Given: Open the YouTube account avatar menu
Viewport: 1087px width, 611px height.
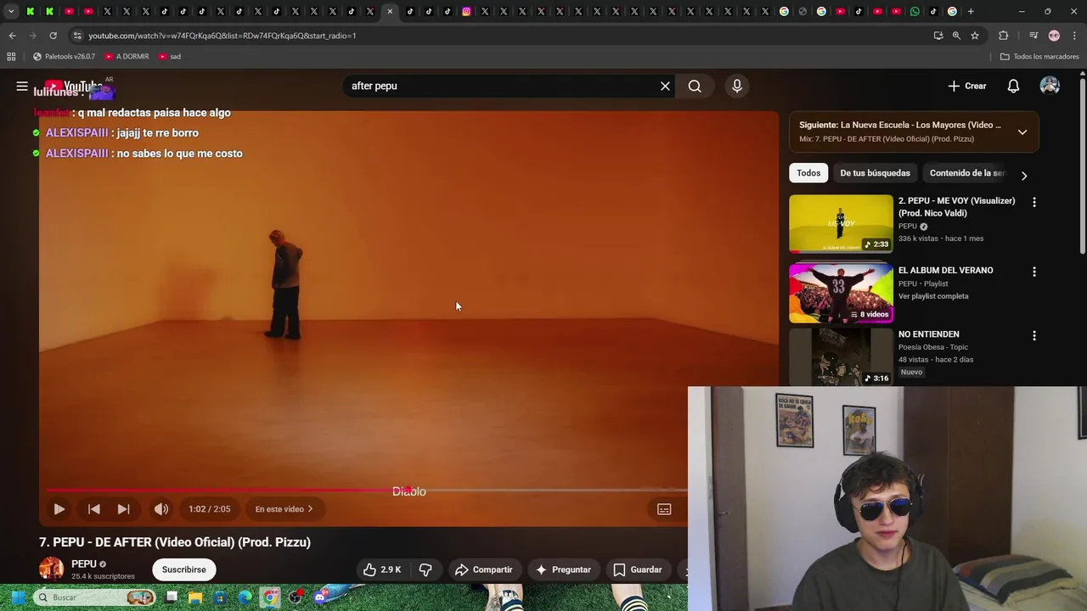Looking at the screenshot, I should pyautogui.click(x=1050, y=86).
